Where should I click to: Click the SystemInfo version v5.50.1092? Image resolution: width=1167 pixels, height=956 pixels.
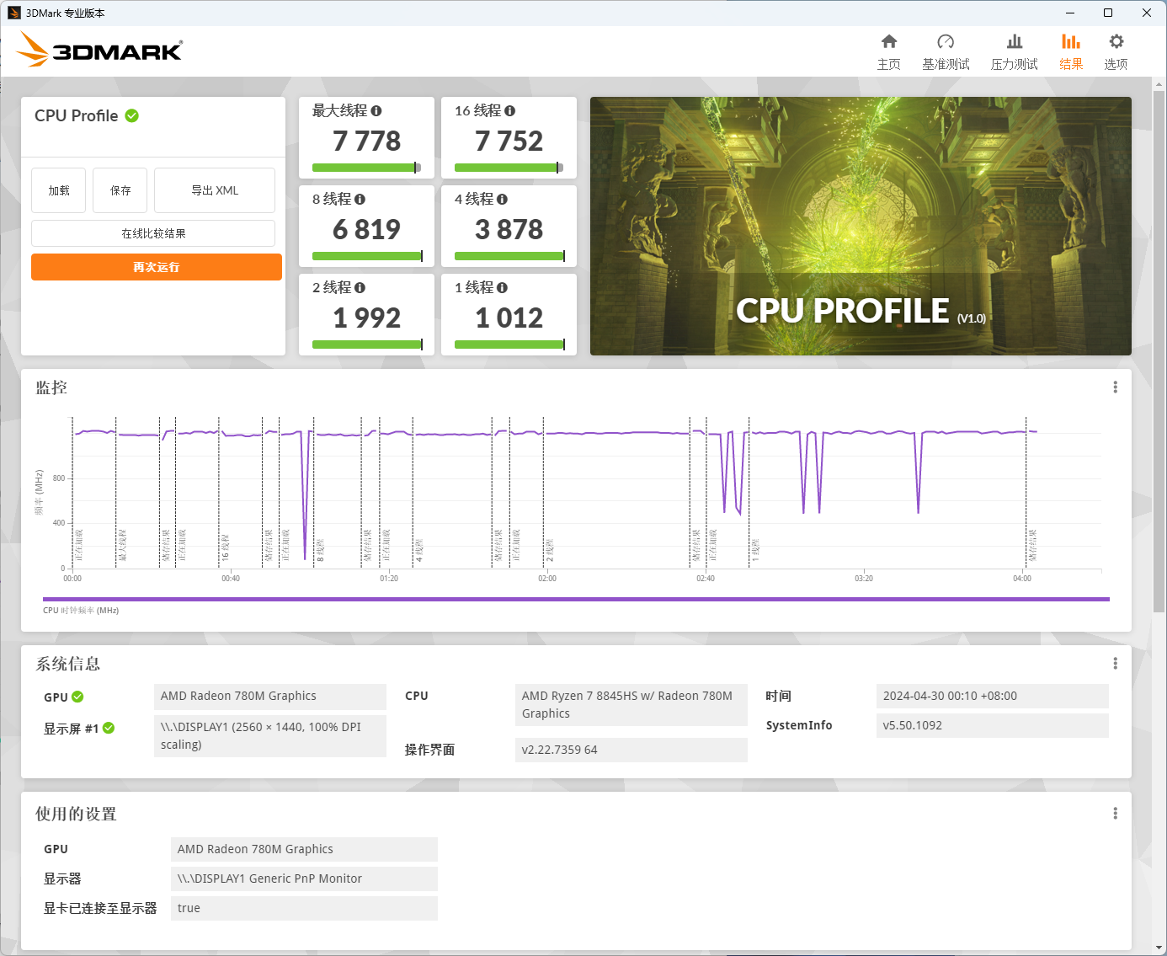coord(992,725)
